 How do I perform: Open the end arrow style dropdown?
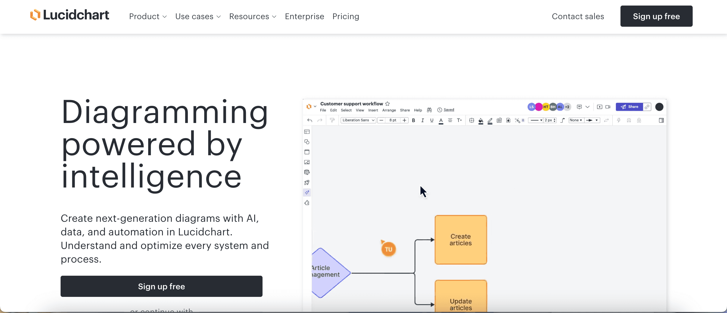592,120
